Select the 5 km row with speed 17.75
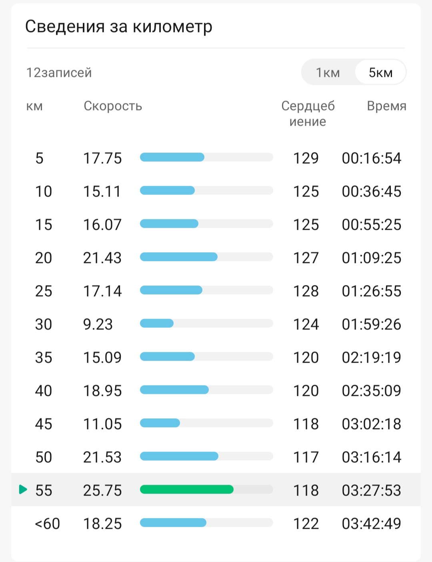The image size is (432, 562). [x=216, y=158]
